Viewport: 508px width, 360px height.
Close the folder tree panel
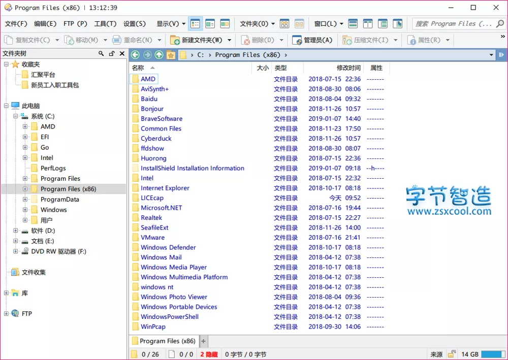click(x=122, y=53)
